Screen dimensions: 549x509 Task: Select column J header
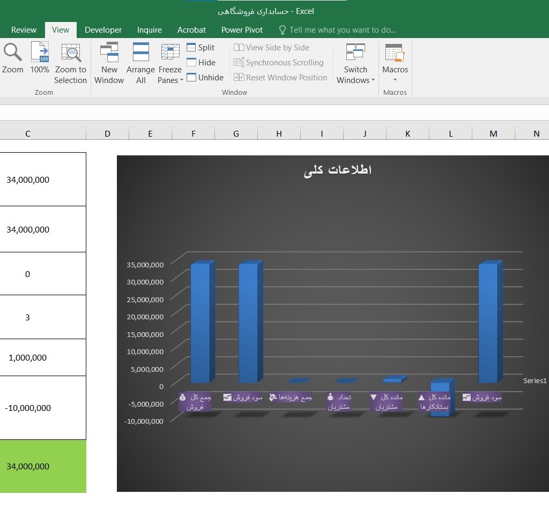(x=365, y=133)
